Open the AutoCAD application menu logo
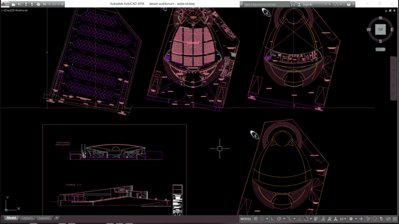399x224 pixels. coord(4,4)
